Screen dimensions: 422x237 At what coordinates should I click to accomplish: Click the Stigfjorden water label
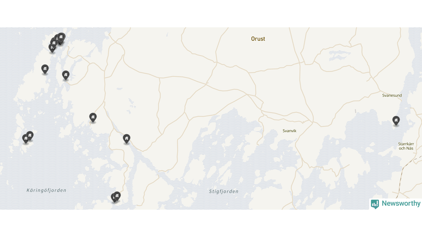click(224, 192)
